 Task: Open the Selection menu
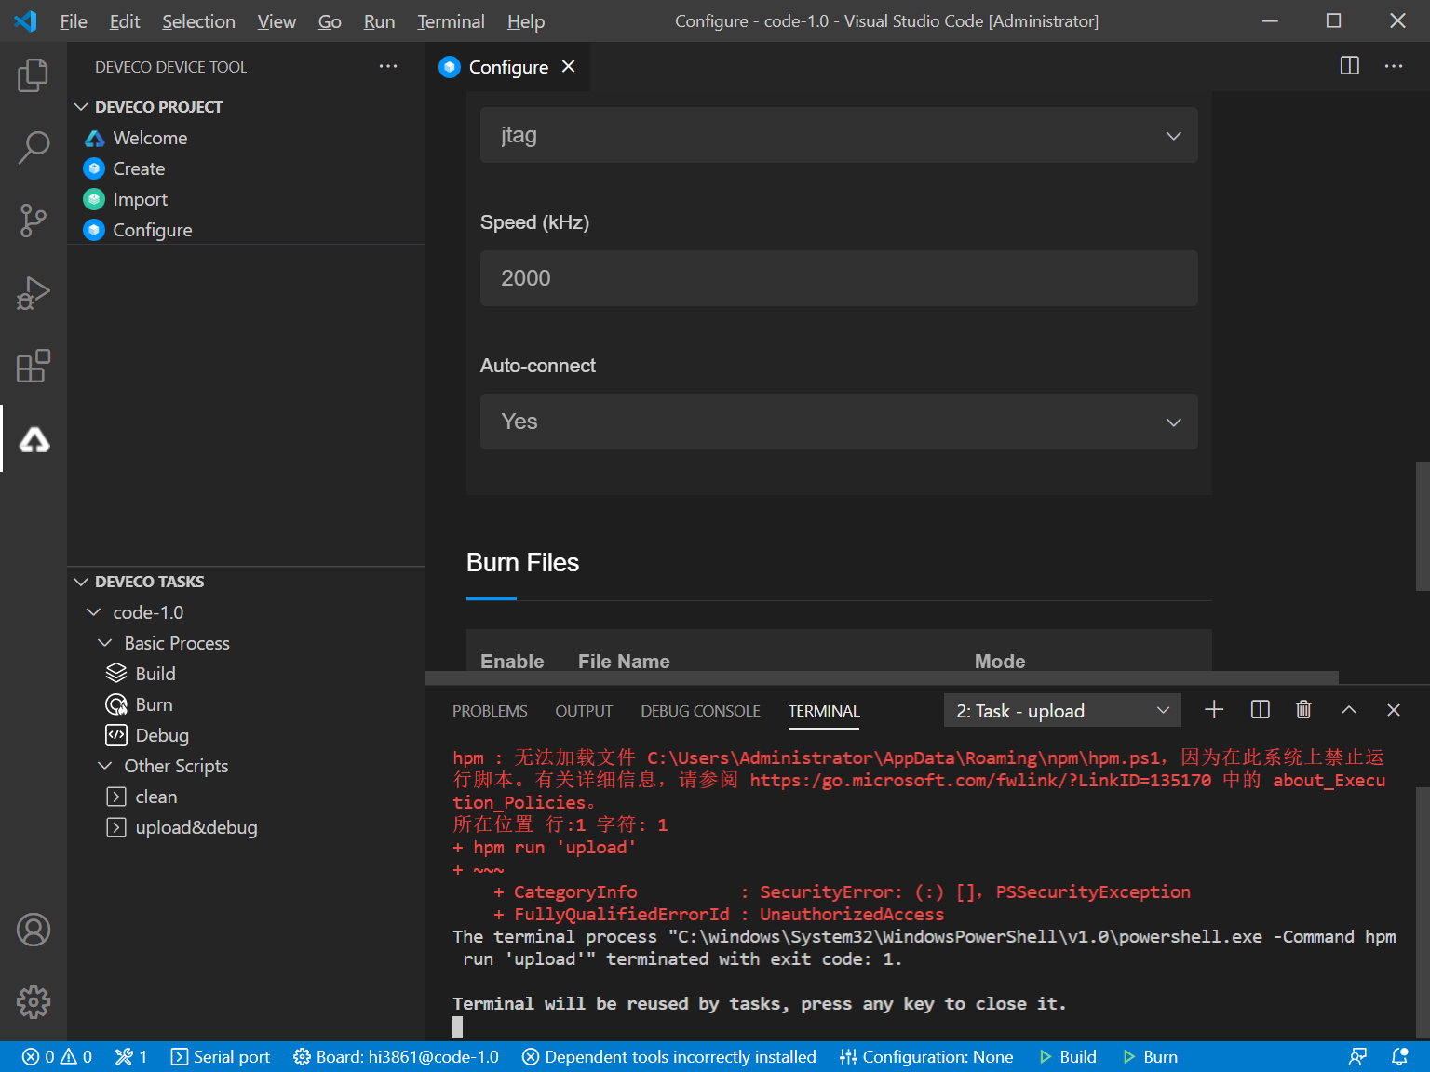point(198,21)
